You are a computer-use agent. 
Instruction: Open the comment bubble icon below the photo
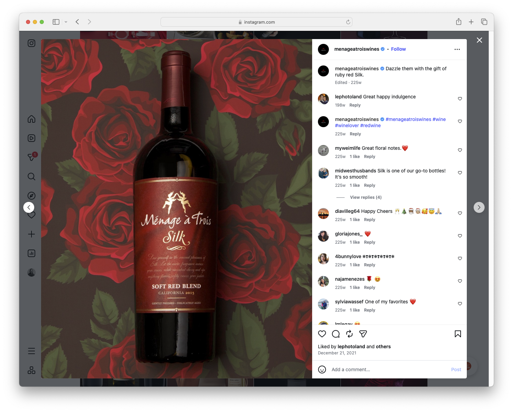point(335,334)
